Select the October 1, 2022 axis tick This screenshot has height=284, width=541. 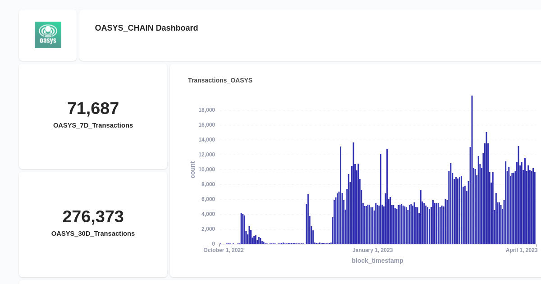[x=224, y=250]
